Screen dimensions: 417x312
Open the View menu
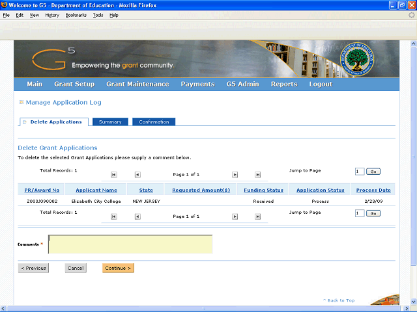pos(34,15)
